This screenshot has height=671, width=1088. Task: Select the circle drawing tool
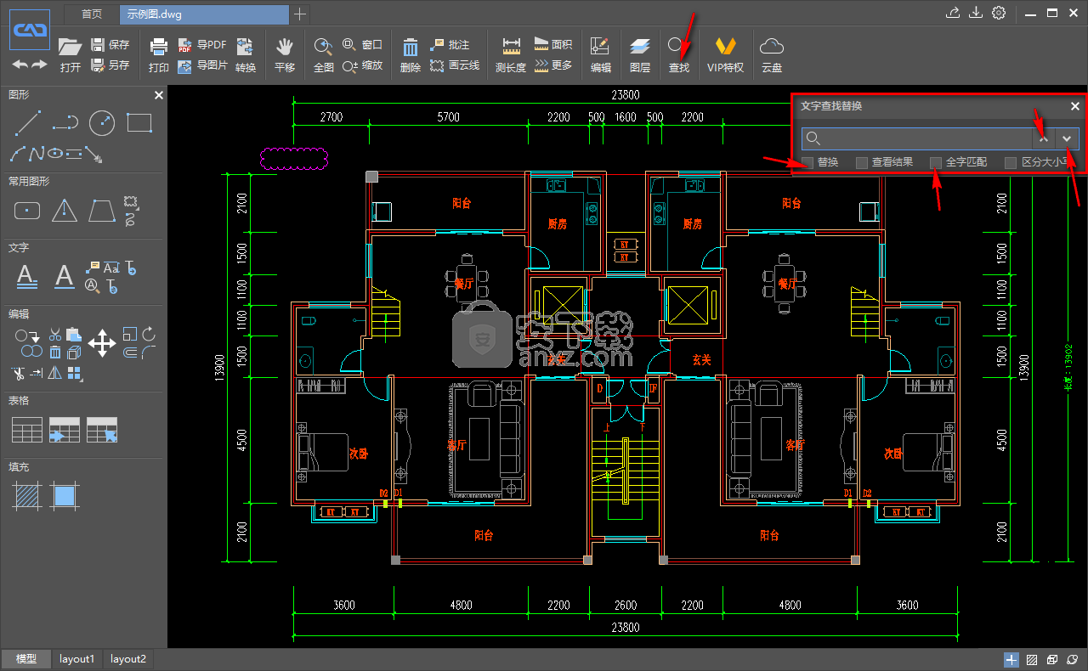[102, 123]
